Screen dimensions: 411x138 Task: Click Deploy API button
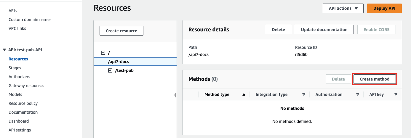[384, 8]
